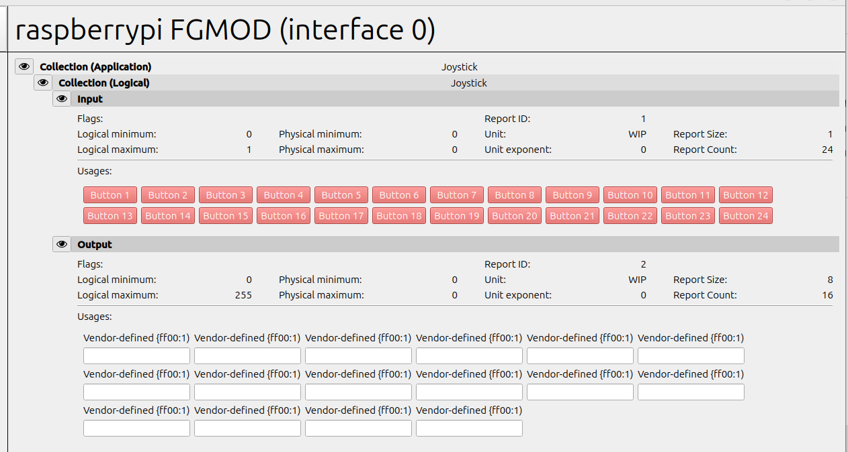
Task: Click the Input section header label
Action: point(90,99)
